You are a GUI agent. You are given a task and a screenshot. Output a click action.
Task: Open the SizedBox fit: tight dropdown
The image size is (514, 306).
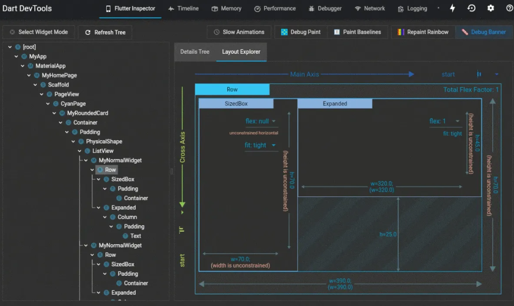pos(261,145)
